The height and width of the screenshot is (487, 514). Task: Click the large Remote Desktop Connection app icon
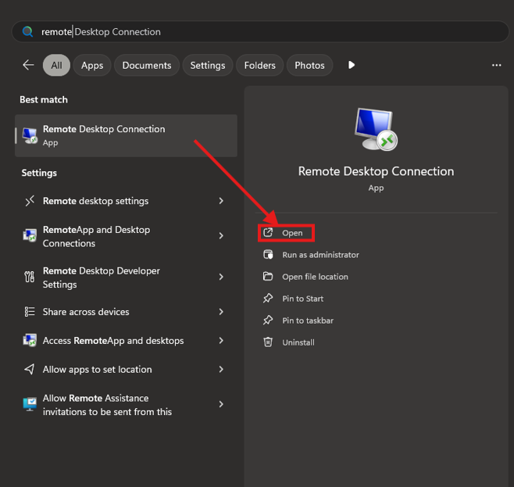376,129
